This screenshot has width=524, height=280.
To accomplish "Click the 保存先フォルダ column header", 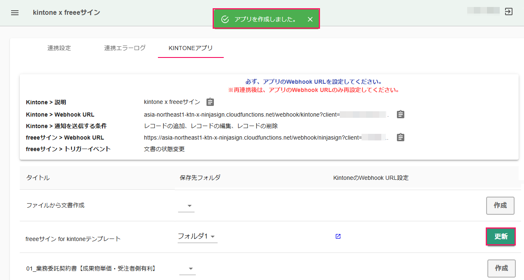I will coord(200,178).
